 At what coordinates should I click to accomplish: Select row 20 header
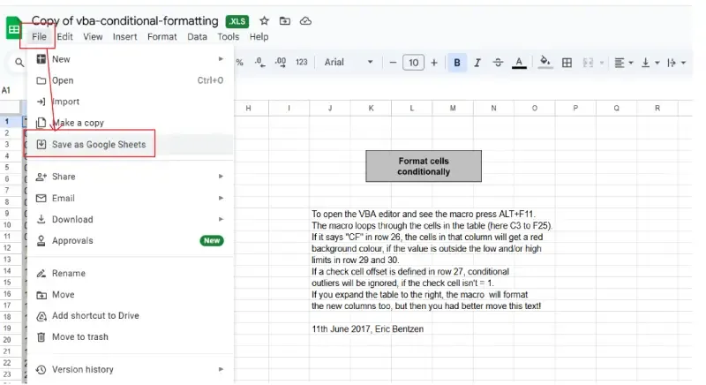[x=7, y=339]
